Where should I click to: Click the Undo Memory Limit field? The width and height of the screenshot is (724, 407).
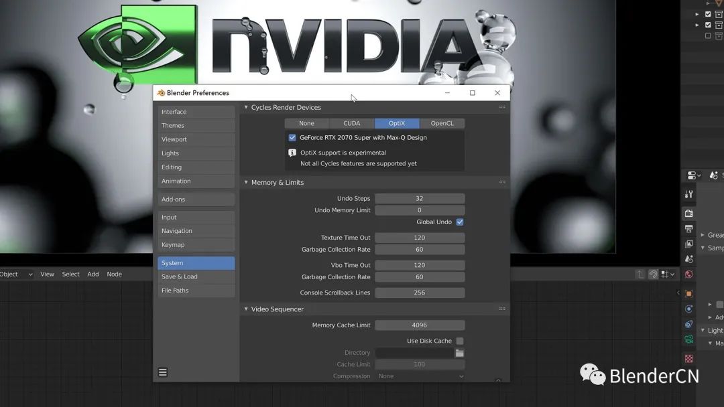[x=420, y=210]
